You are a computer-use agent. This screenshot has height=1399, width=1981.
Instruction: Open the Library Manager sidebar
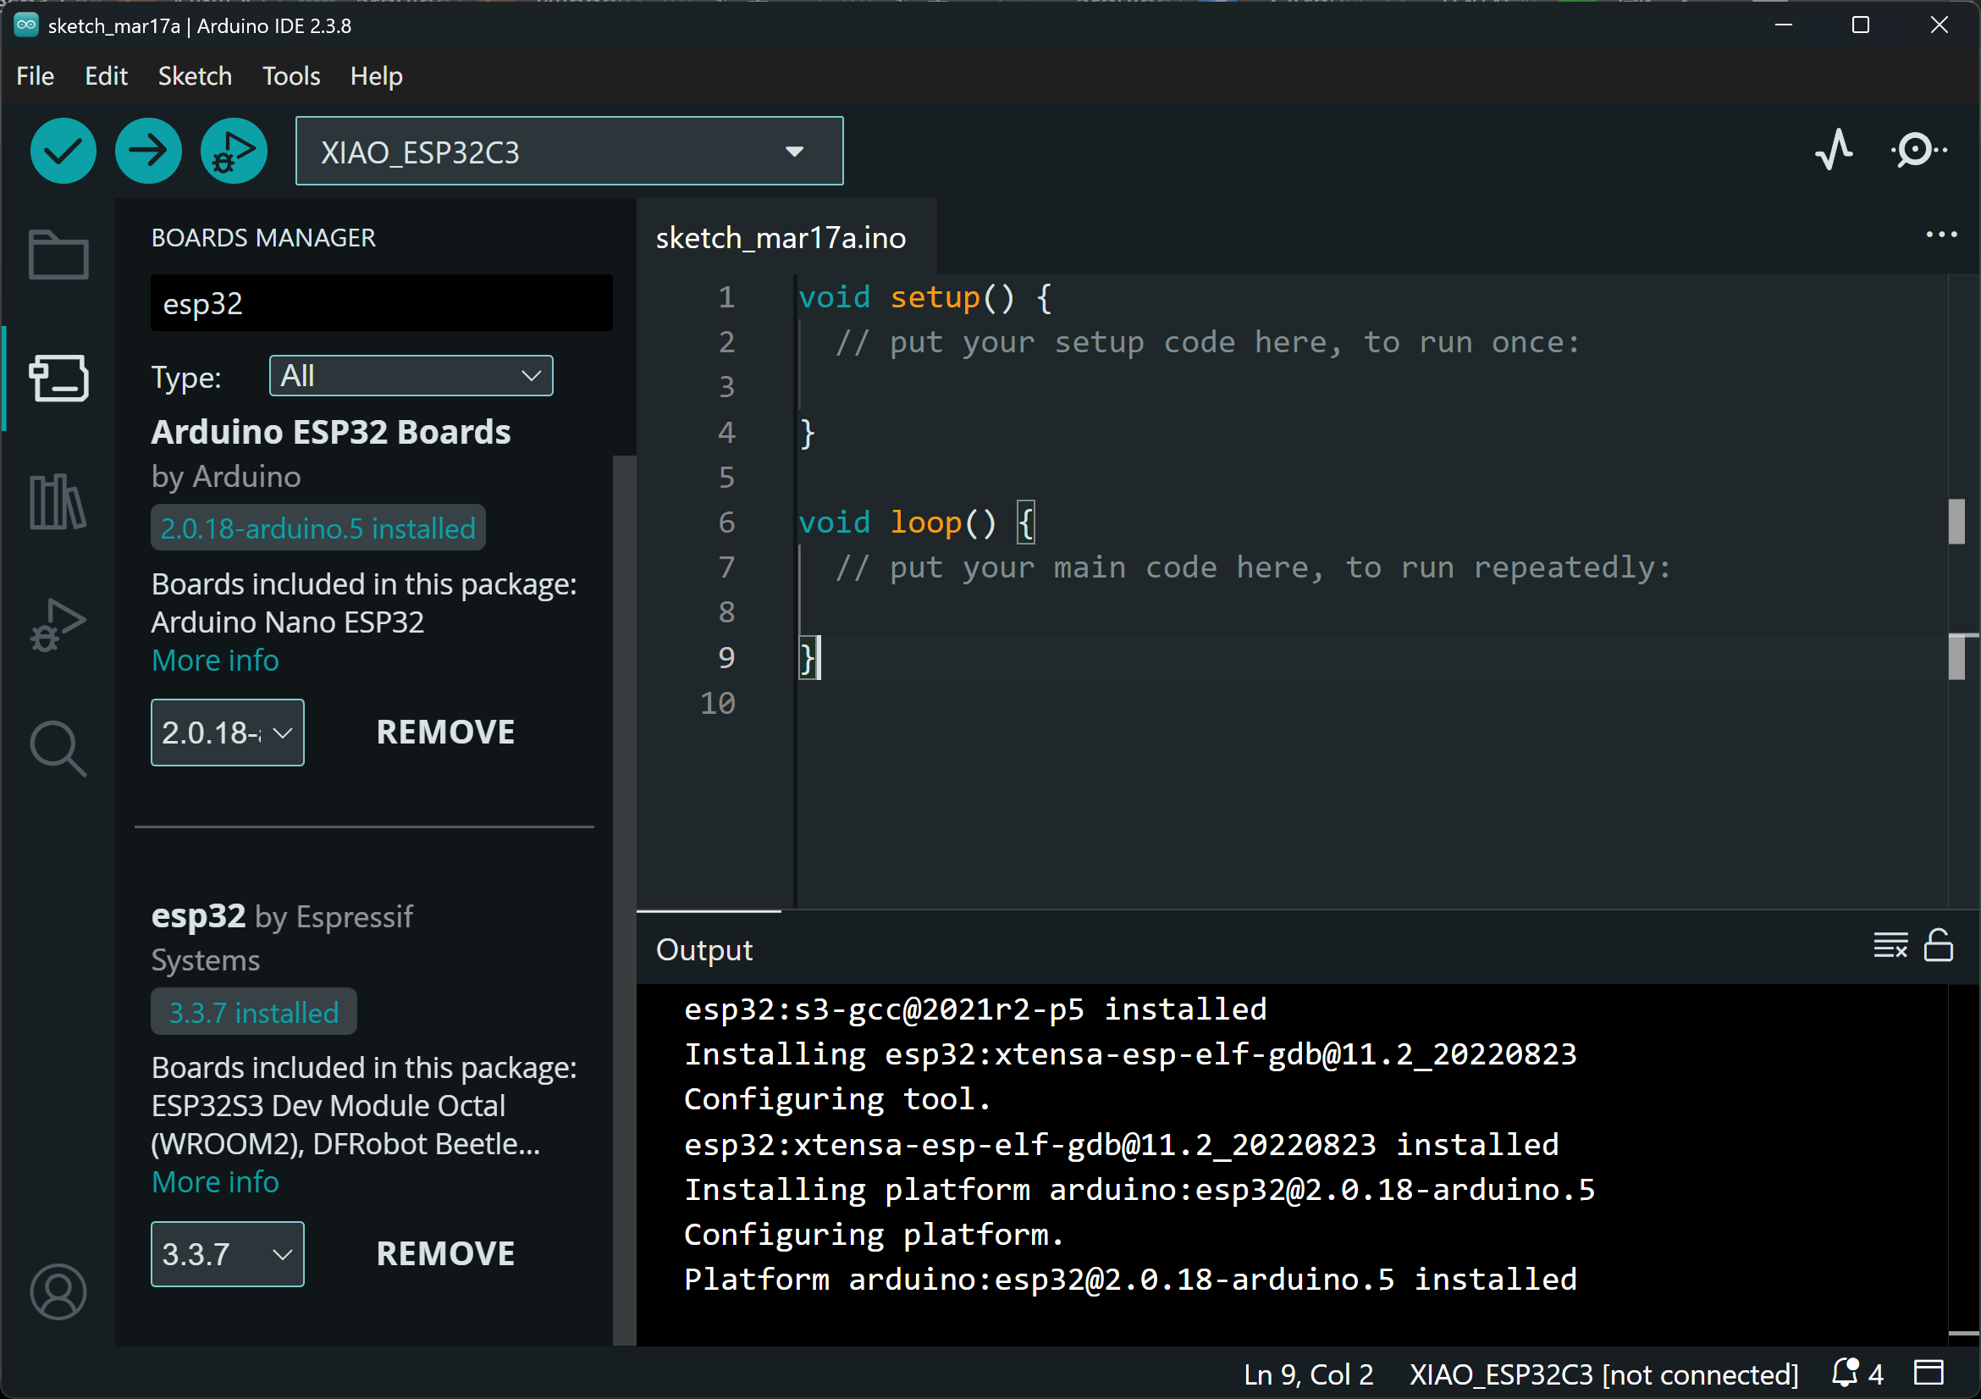click(x=58, y=501)
